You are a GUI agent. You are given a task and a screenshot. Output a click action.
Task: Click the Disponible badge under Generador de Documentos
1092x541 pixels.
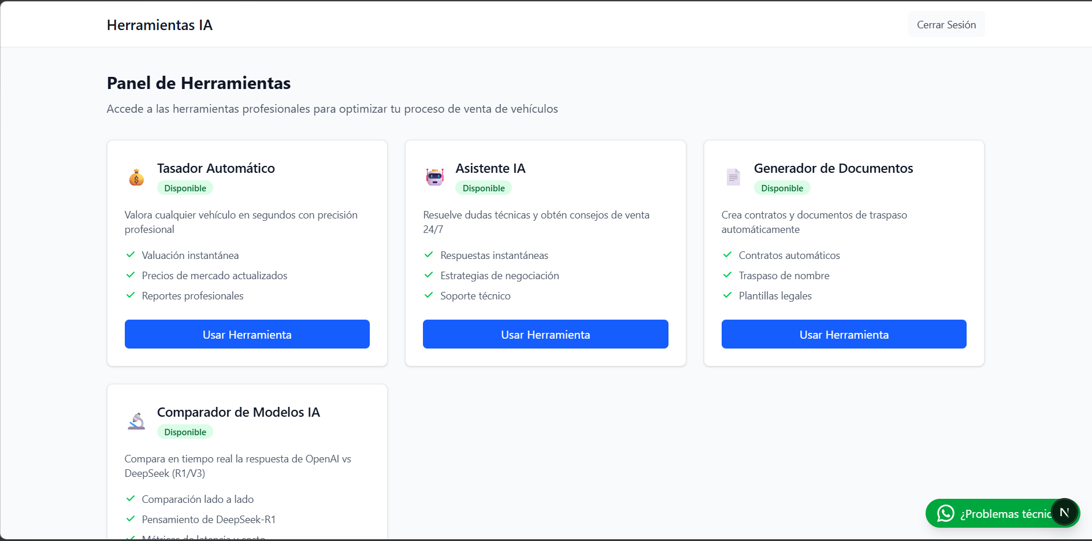782,188
